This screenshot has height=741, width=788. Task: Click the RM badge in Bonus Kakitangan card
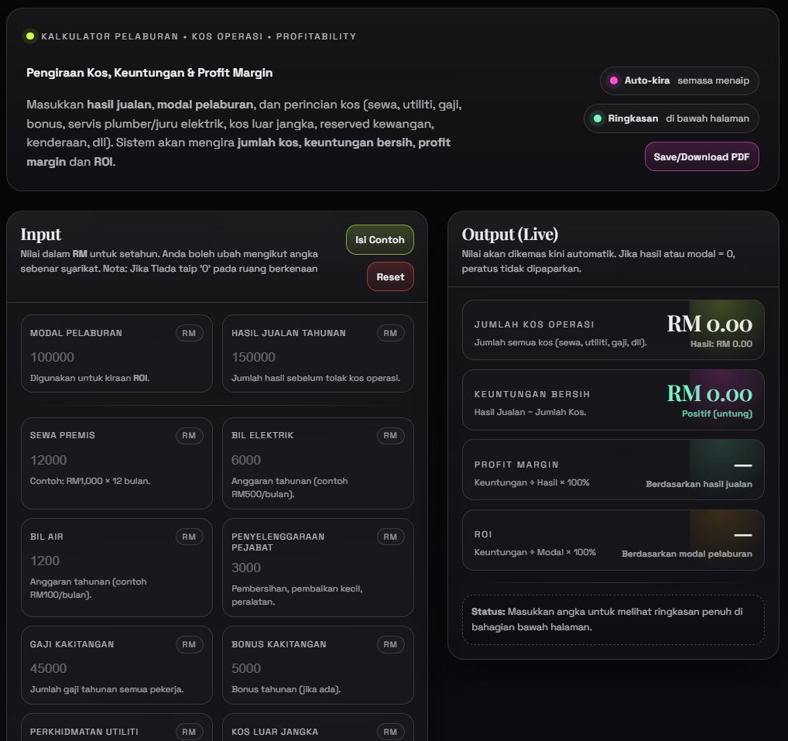390,644
